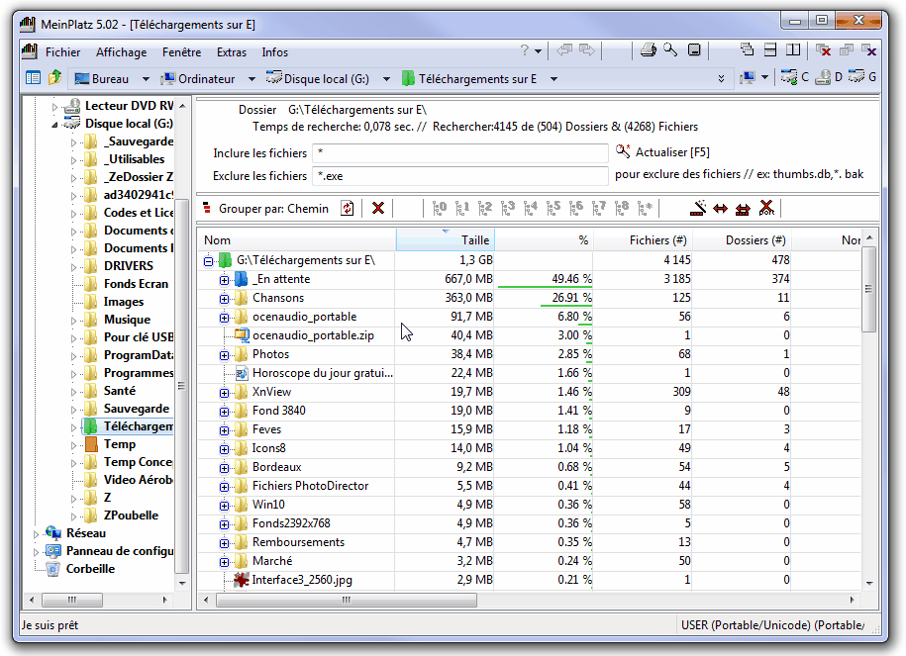Expand the XnView folder row

(x=224, y=393)
